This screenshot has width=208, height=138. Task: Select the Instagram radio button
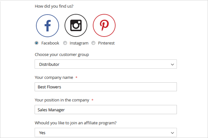[x=65, y=43]
